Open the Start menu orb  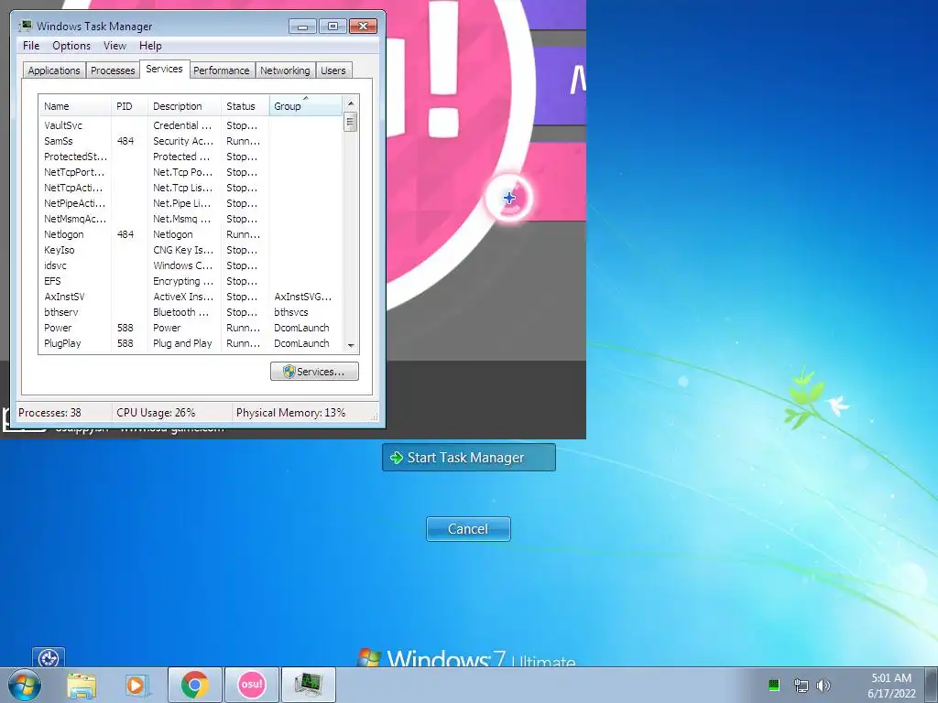25,685
